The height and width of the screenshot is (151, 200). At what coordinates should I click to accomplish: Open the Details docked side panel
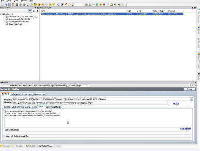coord(199,31)
